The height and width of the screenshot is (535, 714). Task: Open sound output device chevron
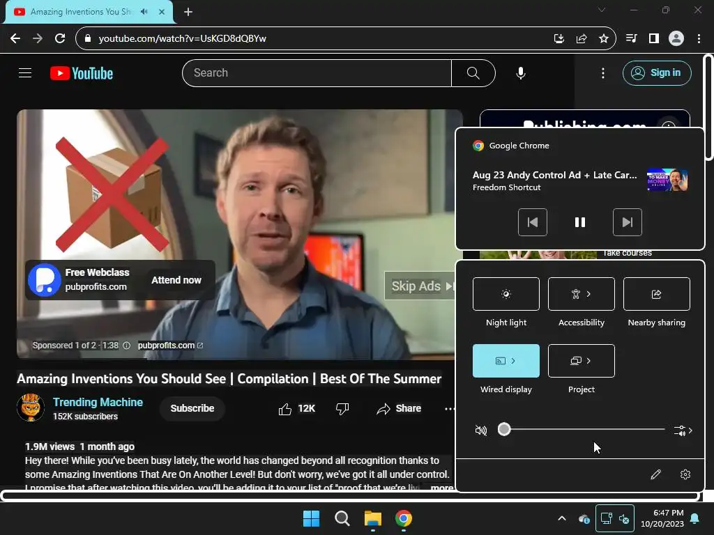tap(683, 431)
